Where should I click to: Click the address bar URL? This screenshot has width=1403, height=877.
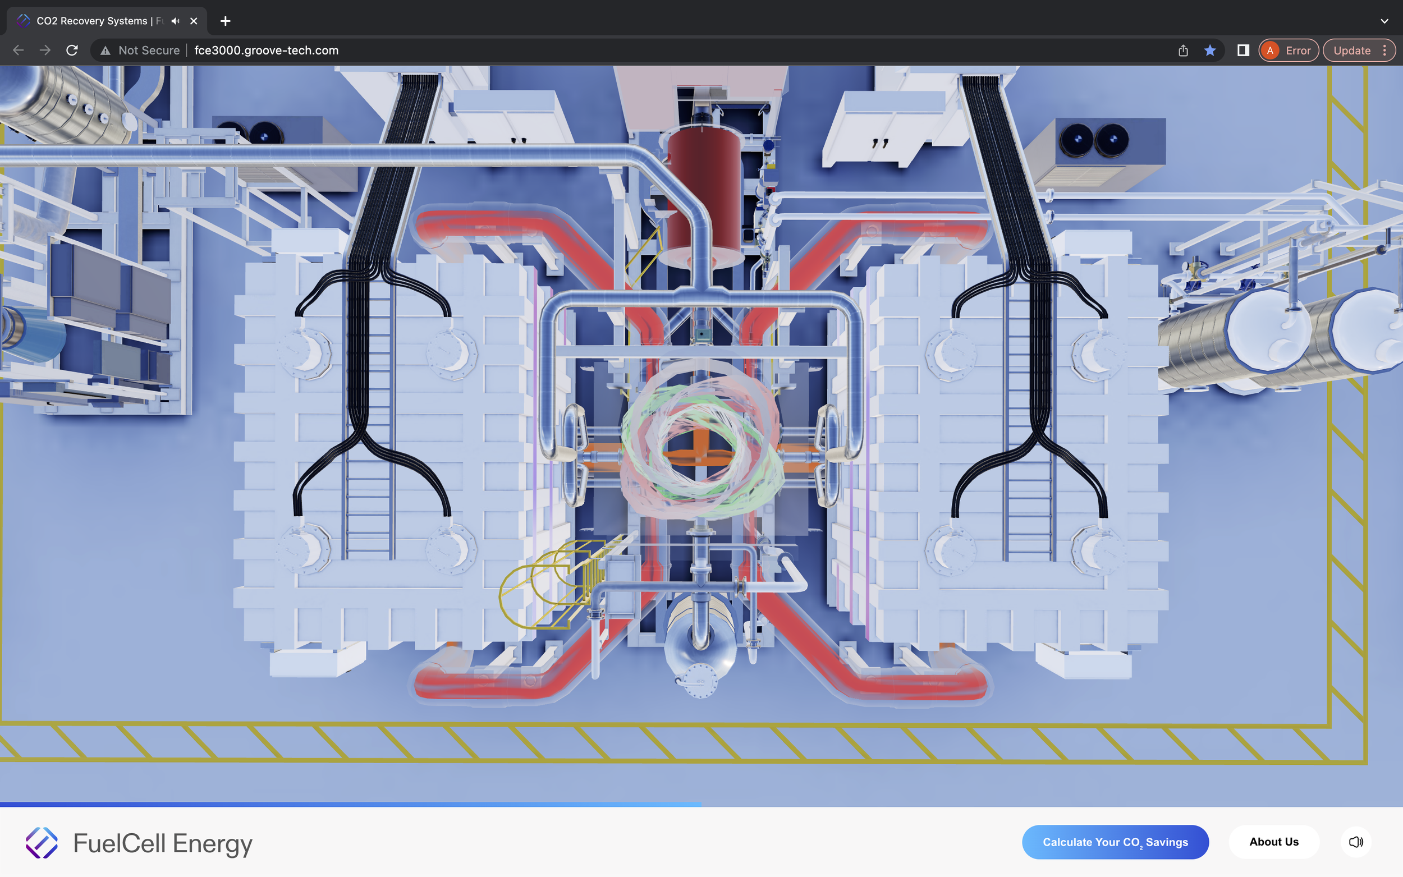pyautogui.click(x=266, y=50)
